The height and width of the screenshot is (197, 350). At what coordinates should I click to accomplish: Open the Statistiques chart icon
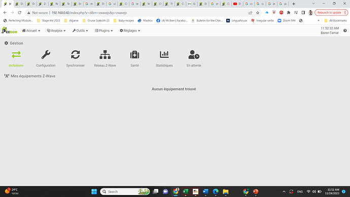(x=164, y=54)
